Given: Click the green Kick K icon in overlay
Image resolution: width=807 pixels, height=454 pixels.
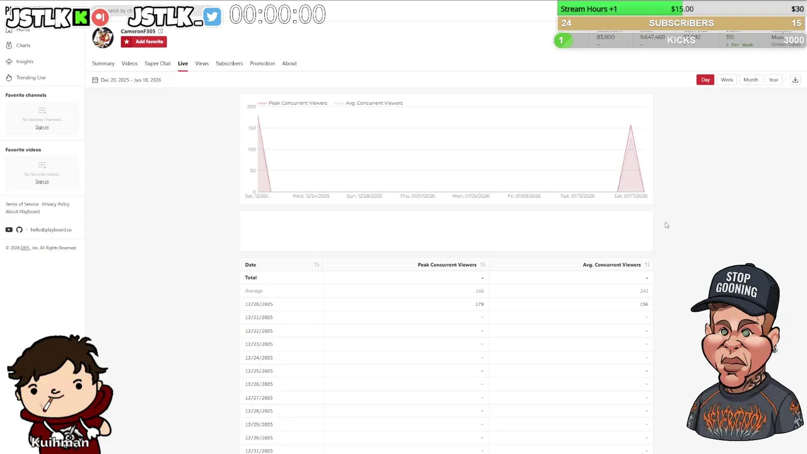Looking at the screenshot, I should pos(81,17).
